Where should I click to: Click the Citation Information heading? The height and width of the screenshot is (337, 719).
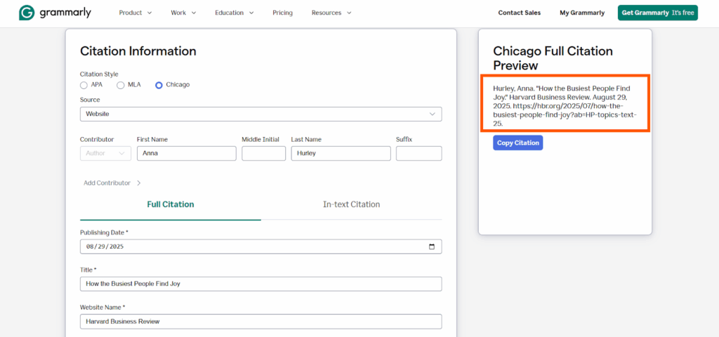[138, 51]
